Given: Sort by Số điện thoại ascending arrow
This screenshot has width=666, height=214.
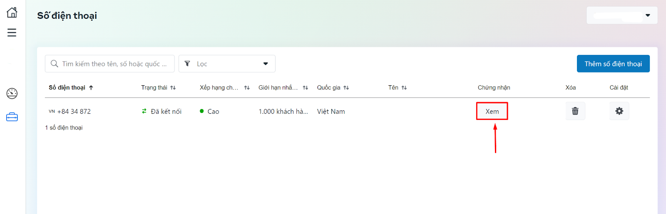Looking at the screenshot, I should pos(91,87).
